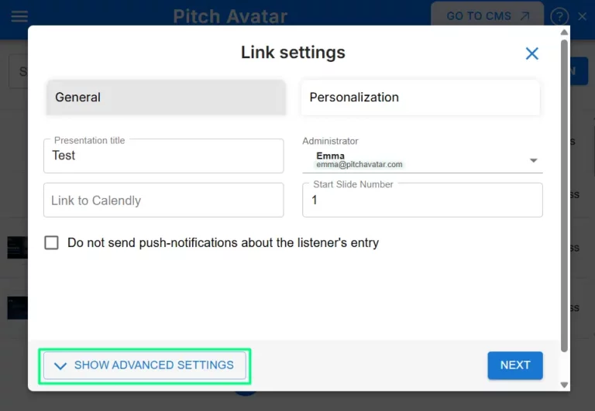This screenshot has width=595, height=411.
Task: Click the help question mark icon
Action: pyautogui.click(x=559, y=16)
